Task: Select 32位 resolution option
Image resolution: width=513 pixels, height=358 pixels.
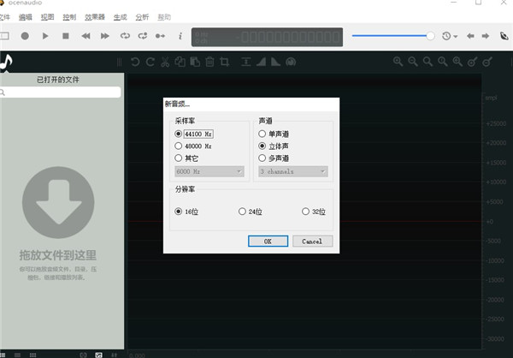Action: click(305, 212)
